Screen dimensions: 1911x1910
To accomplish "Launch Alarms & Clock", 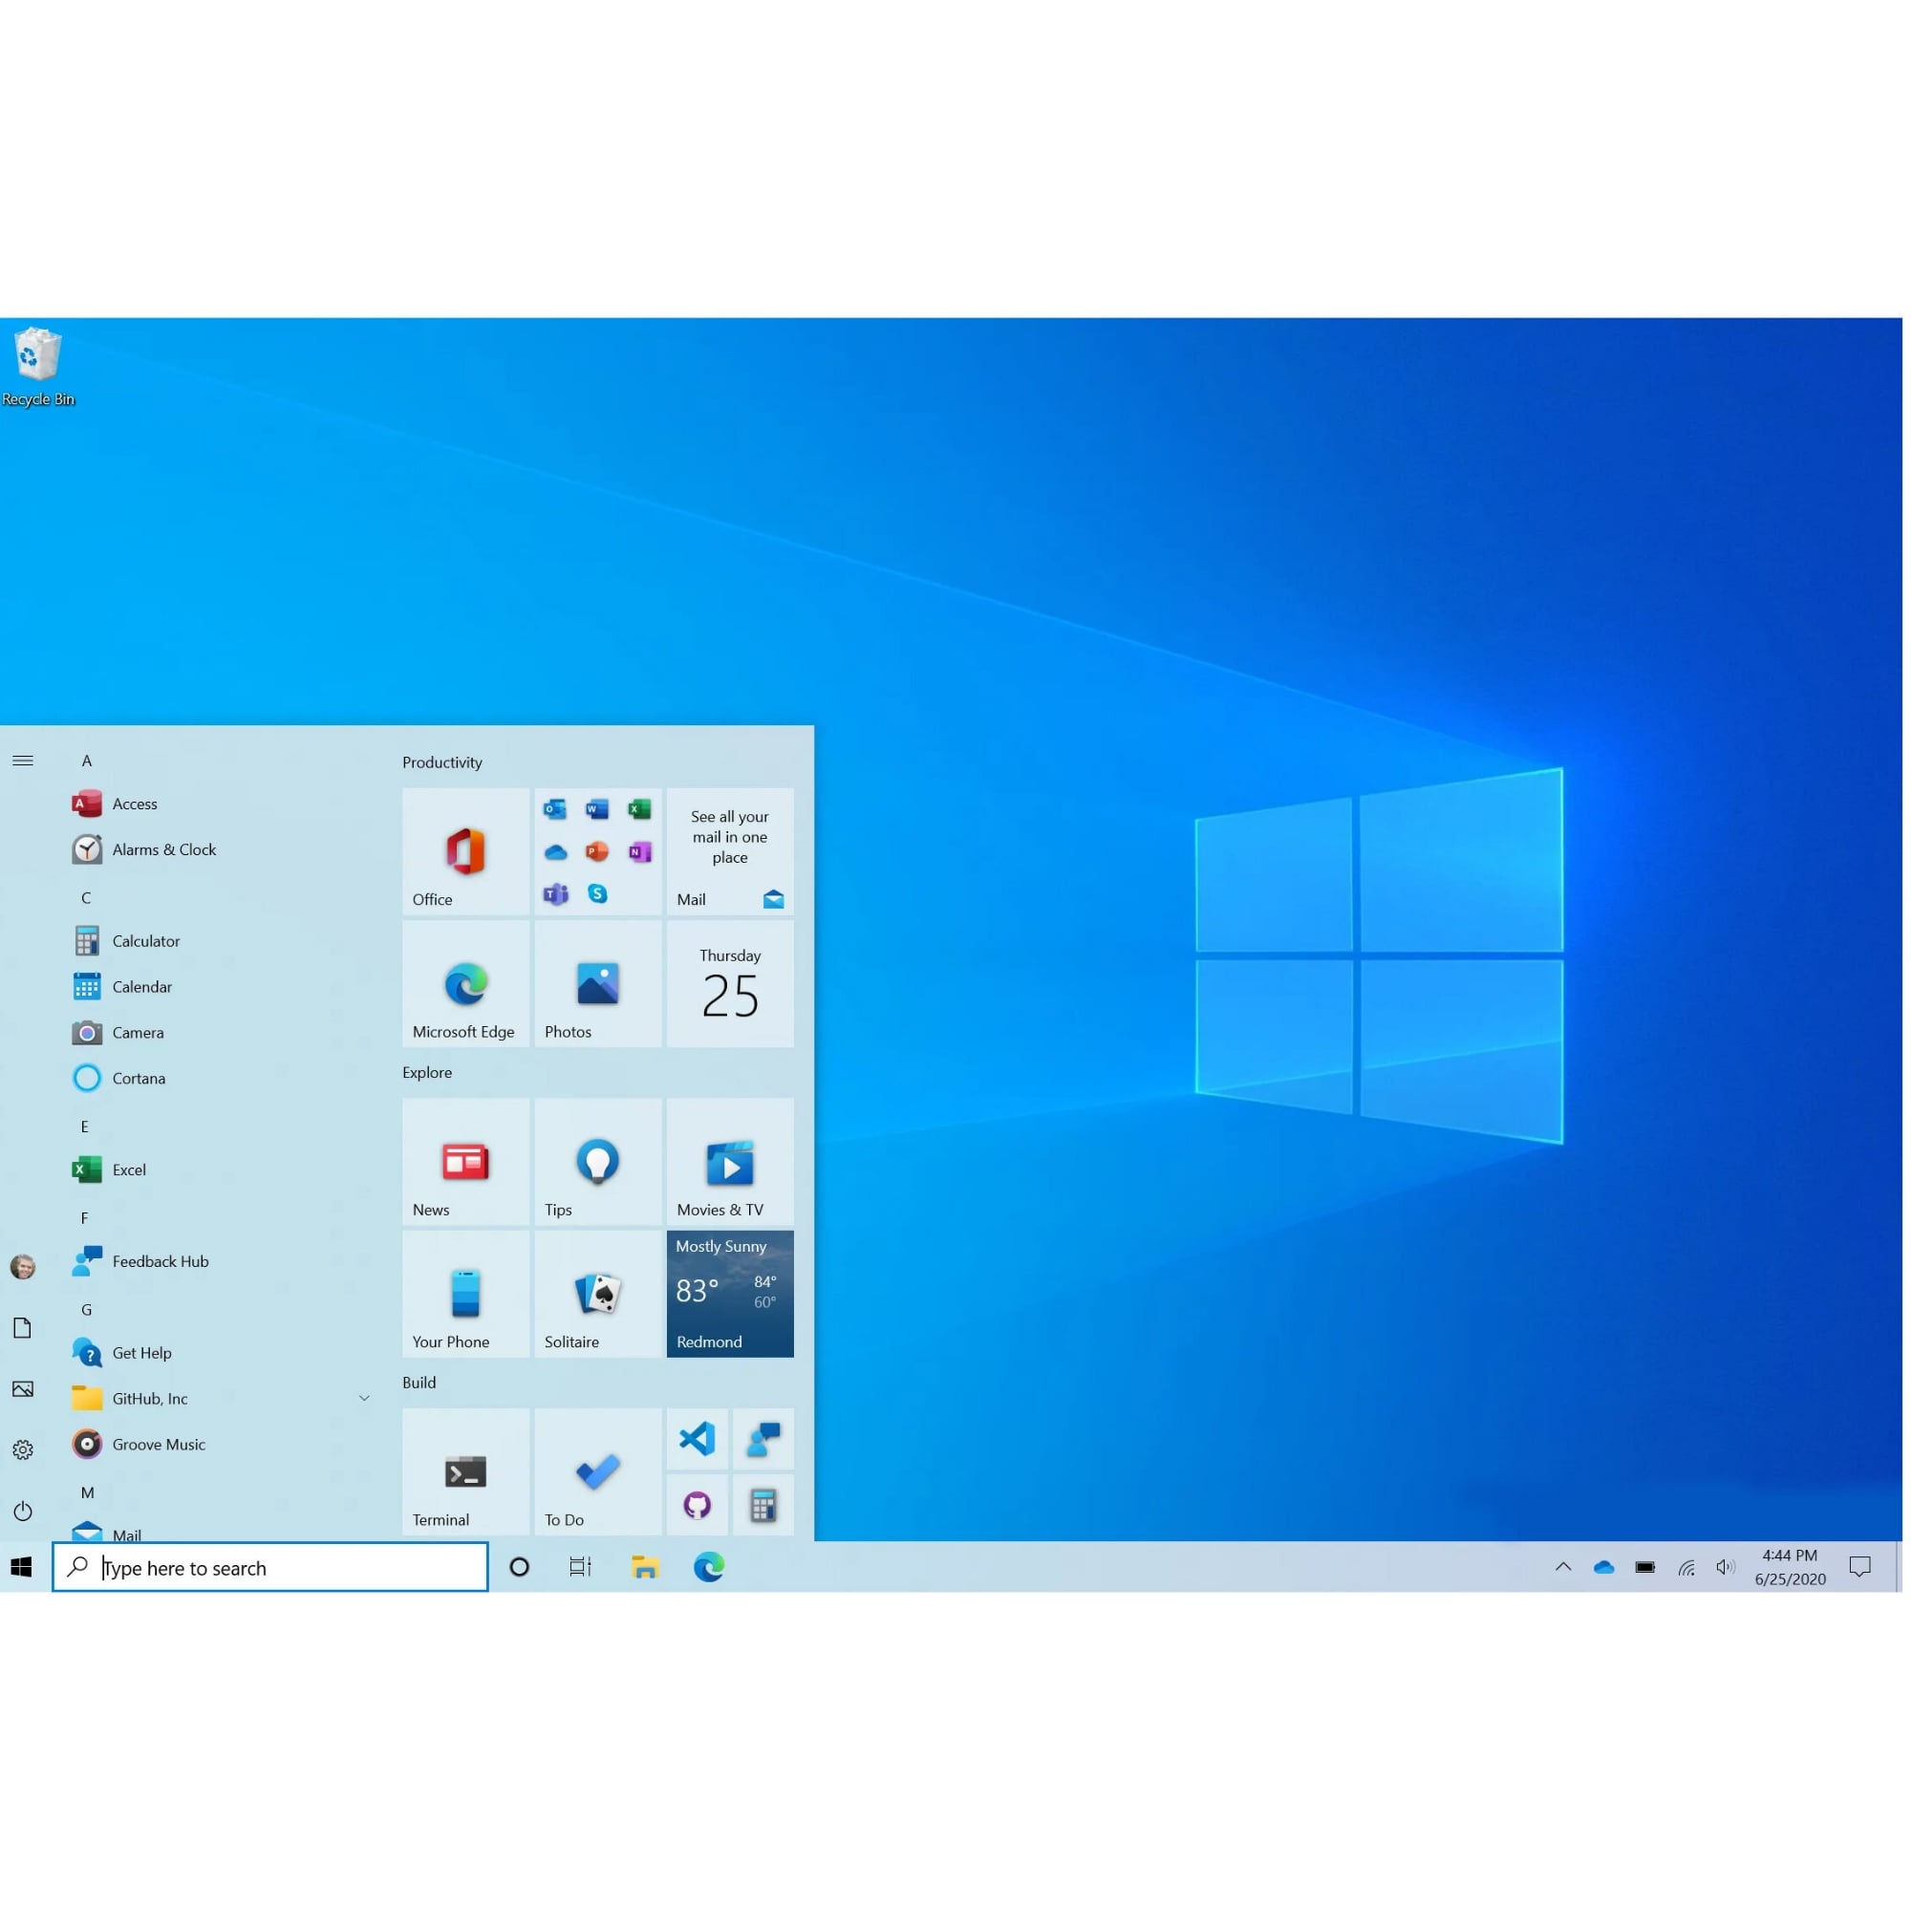I will tap(222, 848).
